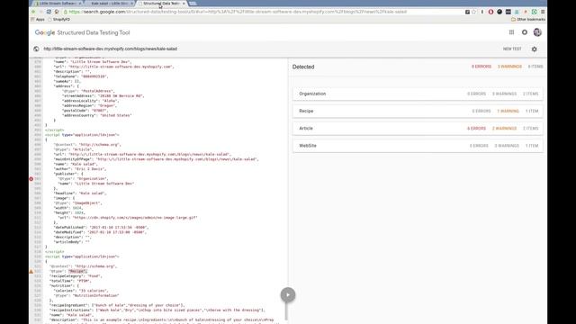Click the globe icon beside tested URL
This screenshot has height=324, width=576.
click(x=36, y=49)
